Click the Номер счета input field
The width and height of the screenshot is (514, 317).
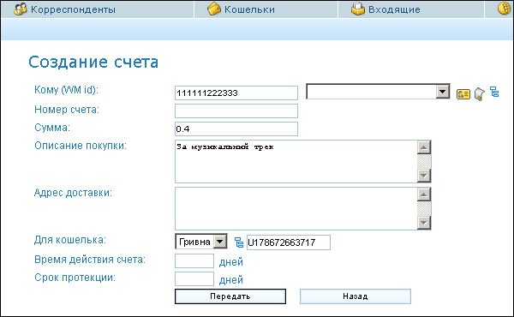tap(236, 111)
